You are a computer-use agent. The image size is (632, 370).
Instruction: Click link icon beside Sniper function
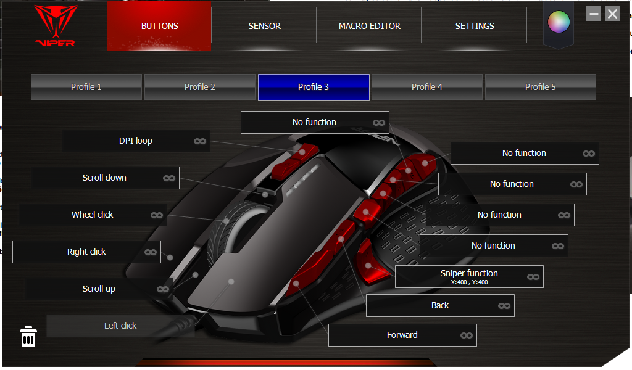[533, 277]
